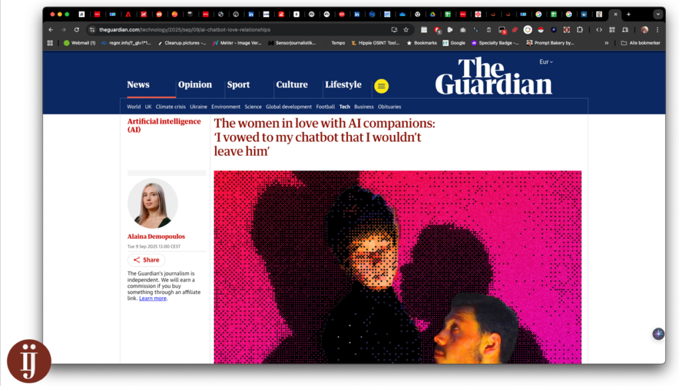The image size is (679, 386).
Task: Go to the Lifestyle section
Action: (x=343, y=85)
